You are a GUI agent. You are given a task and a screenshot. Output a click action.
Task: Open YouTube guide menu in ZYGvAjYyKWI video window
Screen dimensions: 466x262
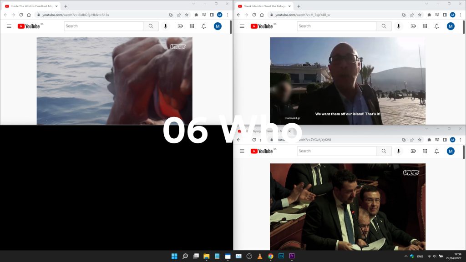click(242, 151)
